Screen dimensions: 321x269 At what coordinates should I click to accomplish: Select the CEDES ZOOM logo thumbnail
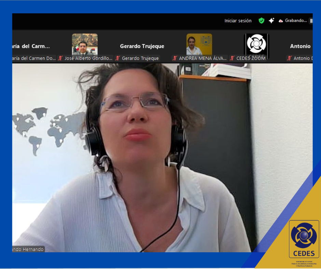coord(256,44)
